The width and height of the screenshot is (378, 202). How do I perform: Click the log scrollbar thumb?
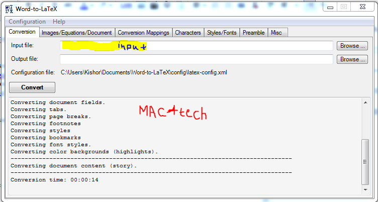pyautogui.click(x=365, y=162)
